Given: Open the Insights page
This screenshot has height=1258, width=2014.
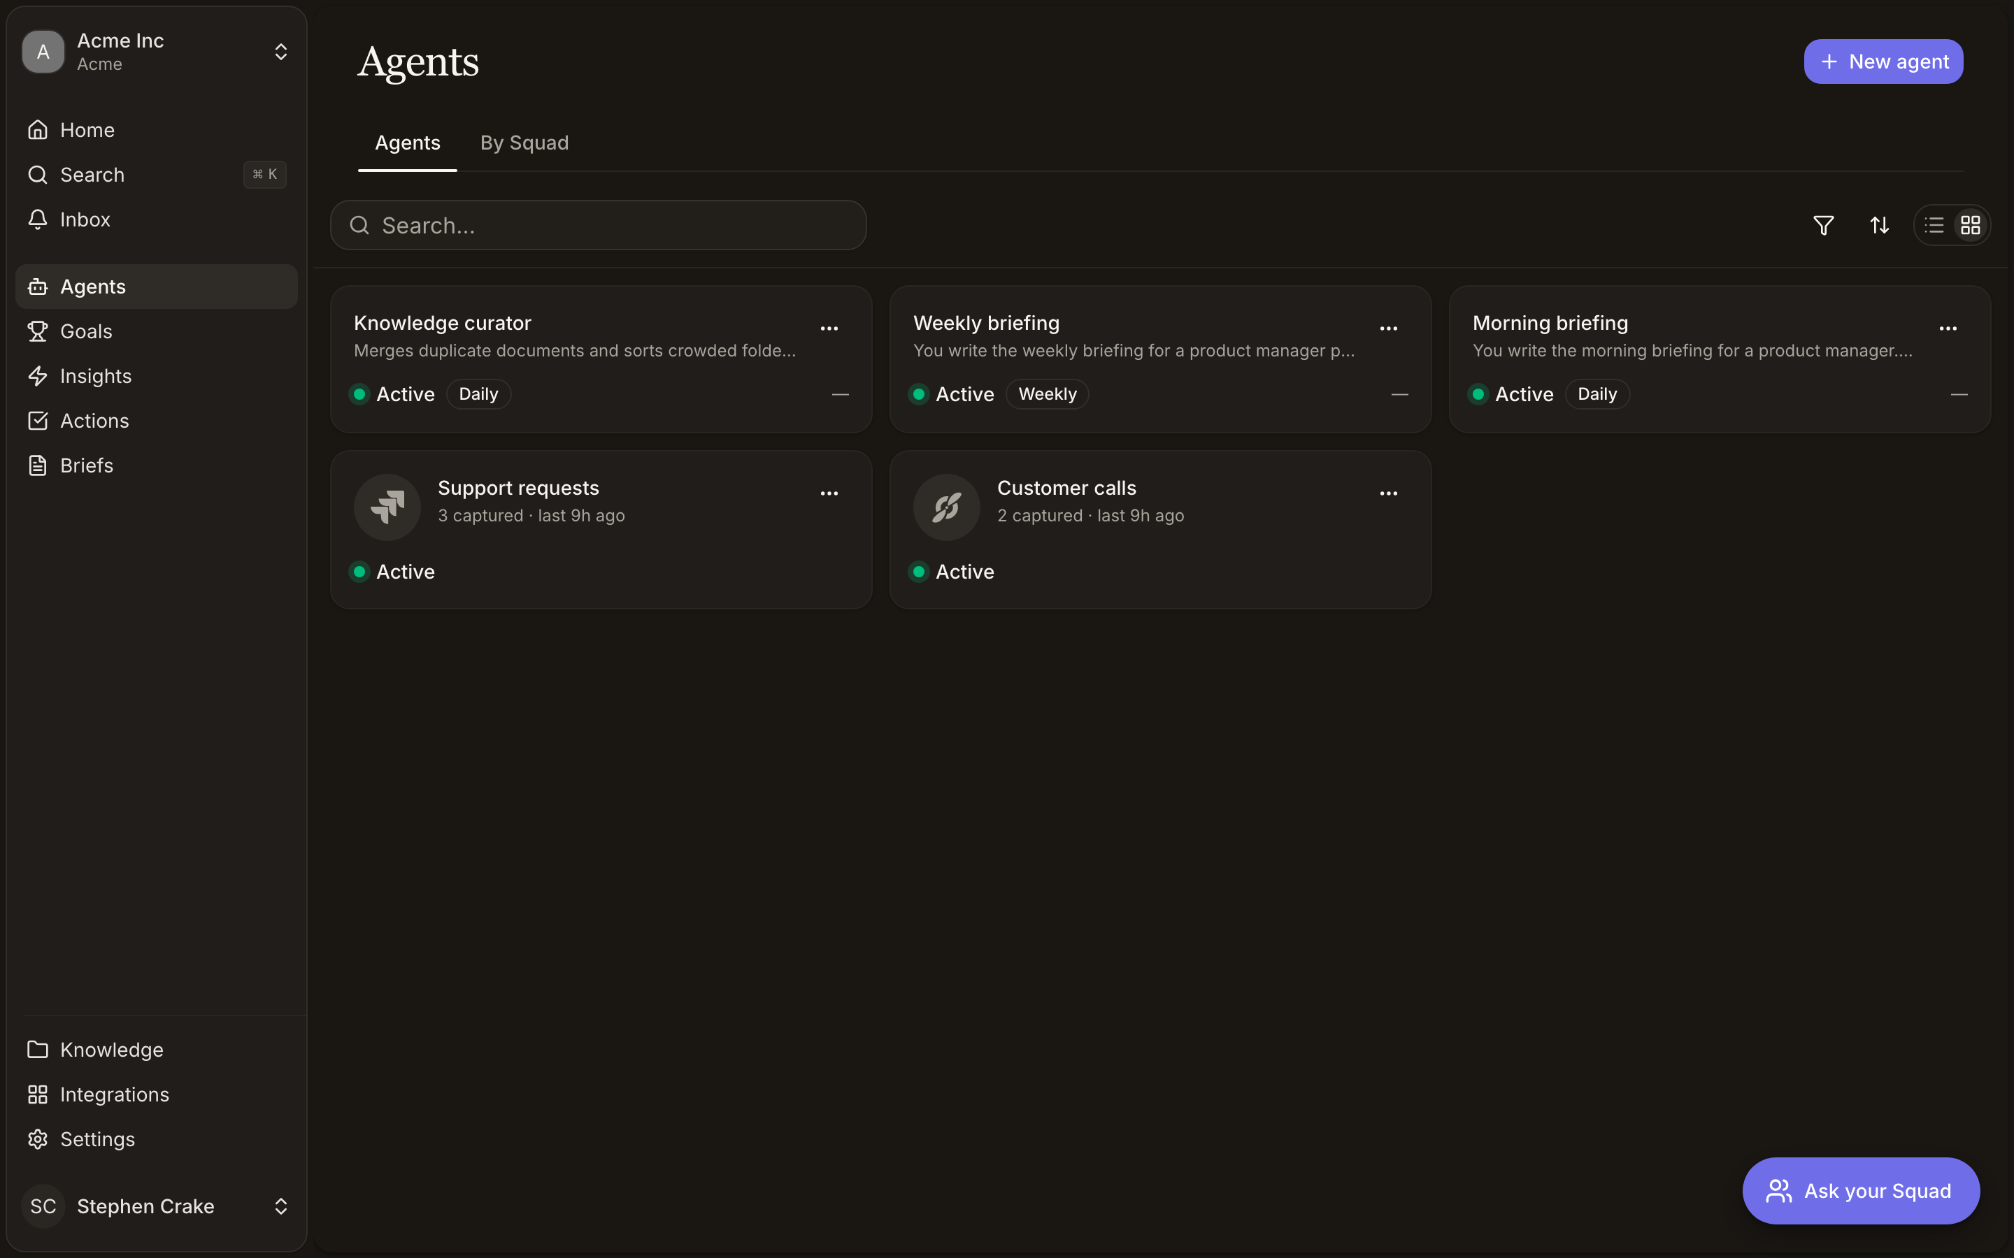Looking at the screenshot, I should pos(157,376).
